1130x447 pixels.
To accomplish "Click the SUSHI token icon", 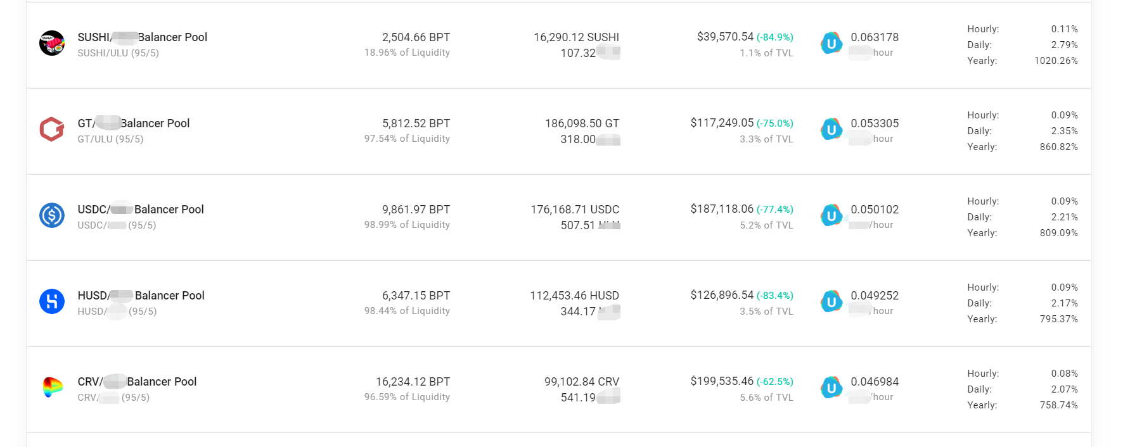I will pos(52,43).
